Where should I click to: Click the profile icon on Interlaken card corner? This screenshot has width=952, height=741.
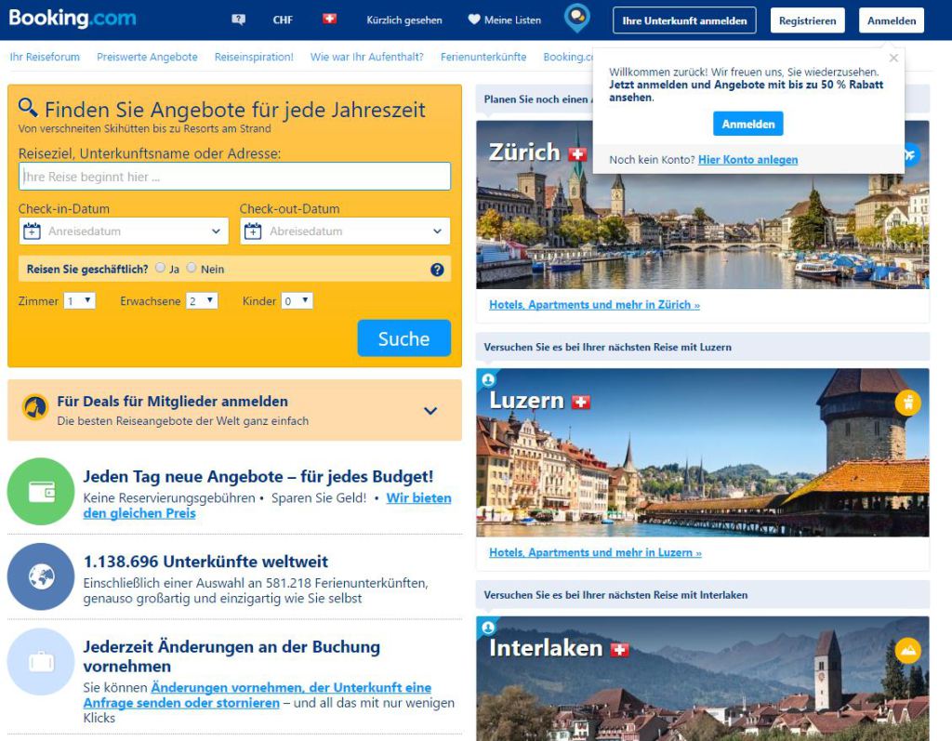click(488, 628)
